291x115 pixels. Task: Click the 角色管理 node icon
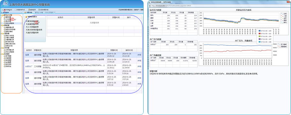(5, 60)
